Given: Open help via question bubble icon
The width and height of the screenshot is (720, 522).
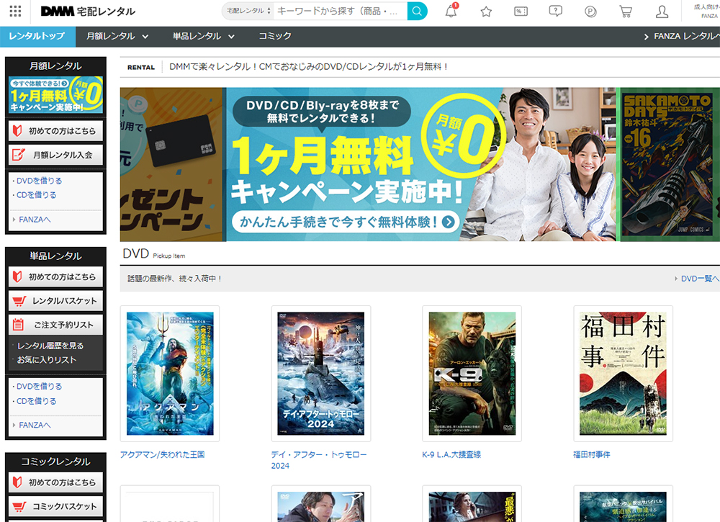Looking at the screenshot, I should [555, 12].
